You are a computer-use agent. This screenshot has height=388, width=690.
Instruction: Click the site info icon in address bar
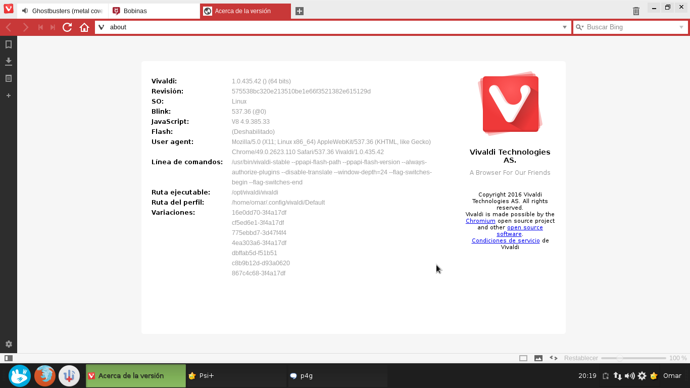coord(102,27)
